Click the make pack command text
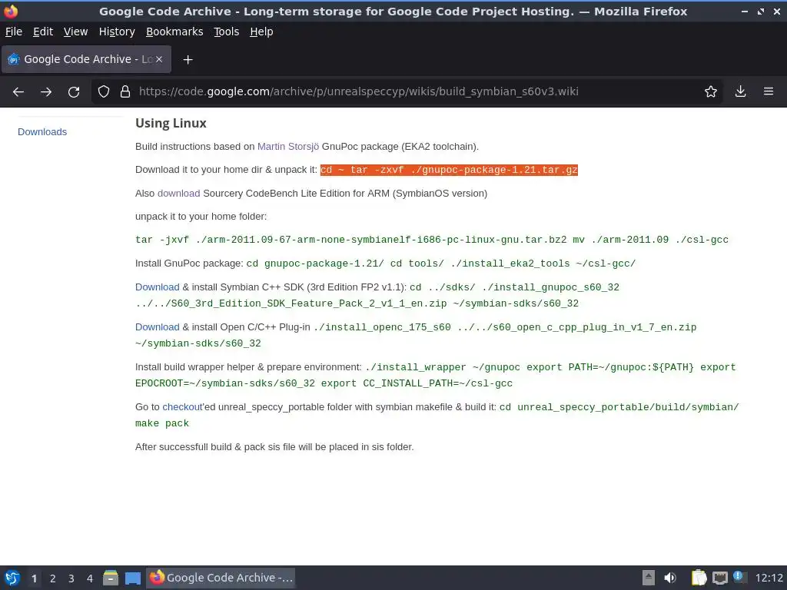Image resolution: width=787 pixels, height=590 pixels. (162, 423)
